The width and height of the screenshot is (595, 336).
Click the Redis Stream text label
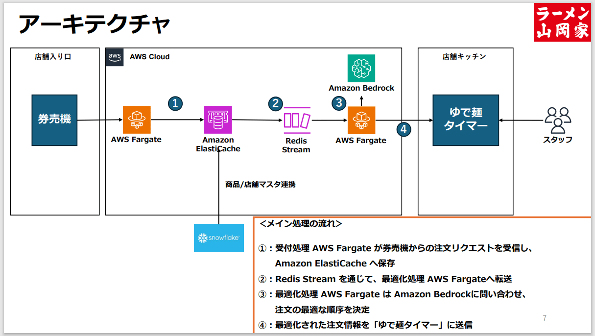point(296,145)
